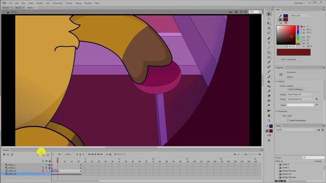326x183 pixels.
Task: Select the Subselection tool
Action: click(269, 19)
